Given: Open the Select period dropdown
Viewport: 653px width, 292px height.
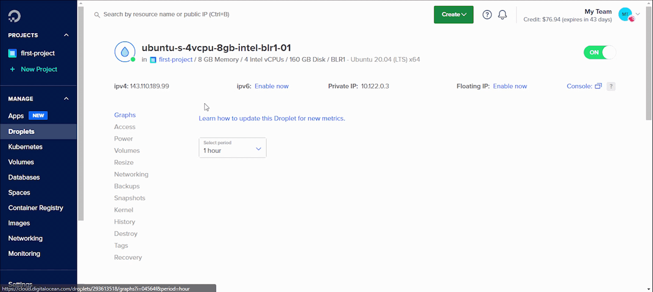Looking at the screenshot, I should click(x=232, y=148).
